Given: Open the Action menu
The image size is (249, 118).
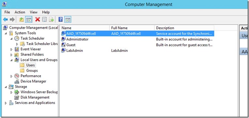Looking at the screenshot, I should pos(20,12).
